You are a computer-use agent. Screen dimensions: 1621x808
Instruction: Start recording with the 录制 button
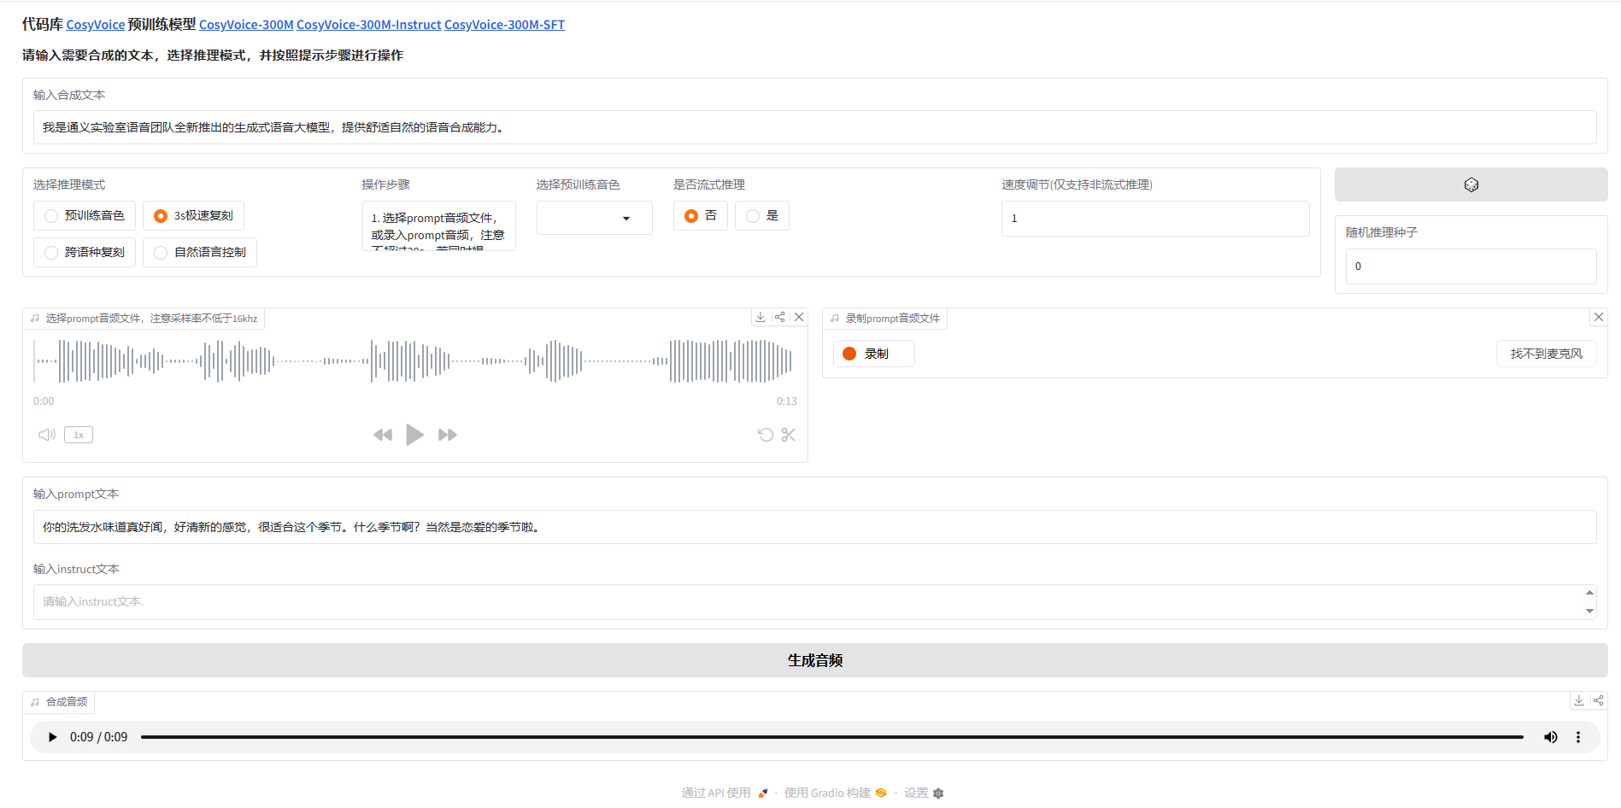(x=872, y=353)
